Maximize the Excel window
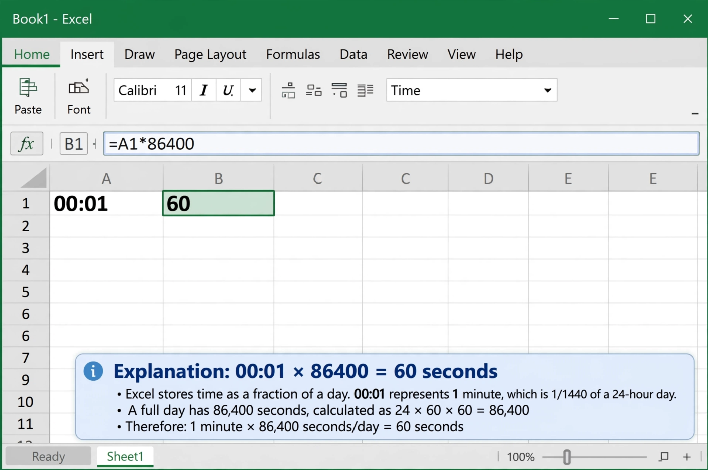The width and height of the screenshot is (708, 470). [651, 19]
